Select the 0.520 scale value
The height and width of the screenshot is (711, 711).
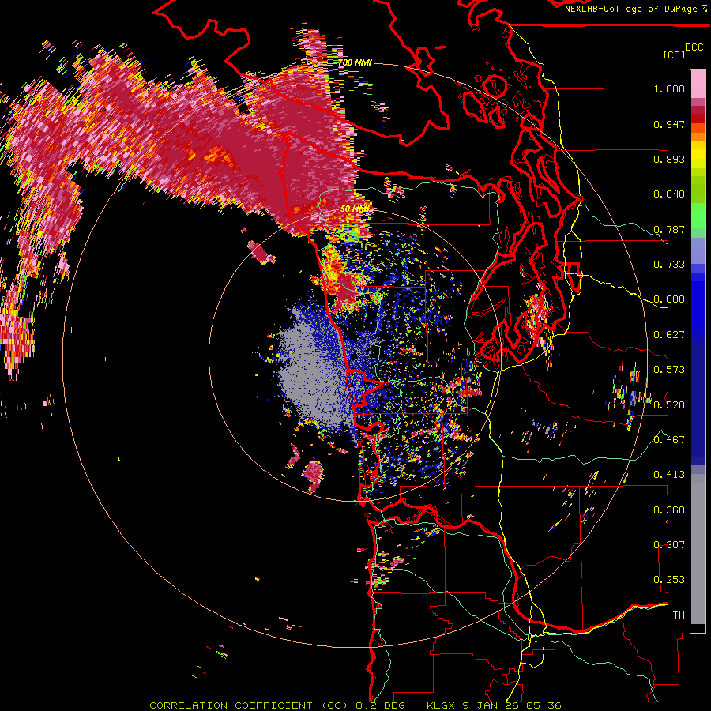point(669,404)
